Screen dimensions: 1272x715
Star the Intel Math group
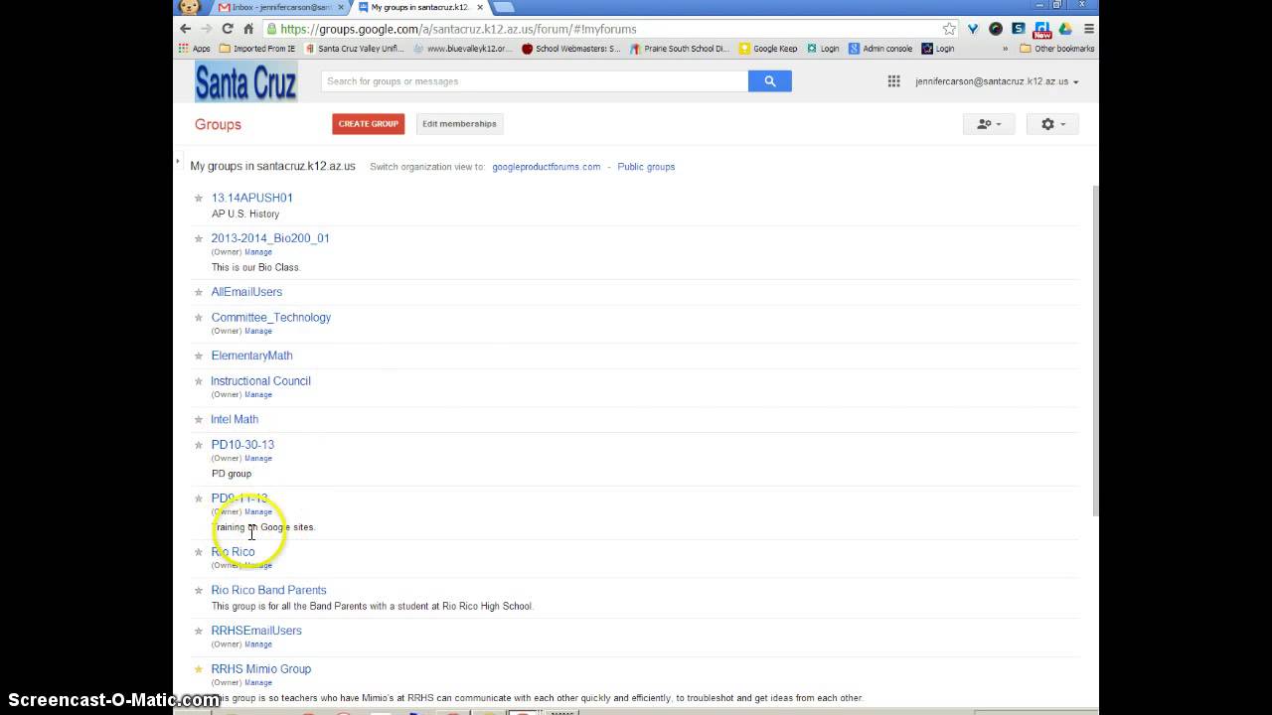(198, 419)
